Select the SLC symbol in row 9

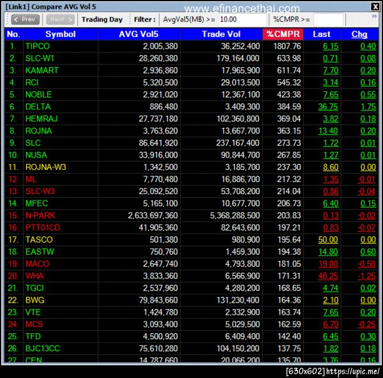tap(33, 143)
